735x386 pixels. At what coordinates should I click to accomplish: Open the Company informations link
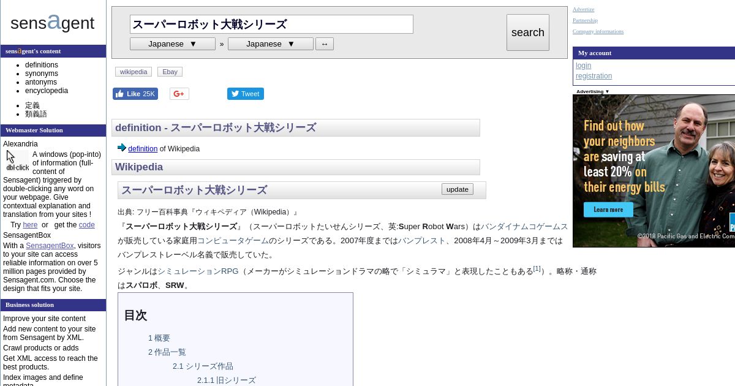coord(598,31)
